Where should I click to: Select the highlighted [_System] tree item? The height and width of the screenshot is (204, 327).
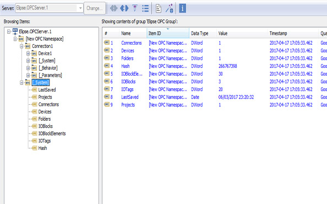[41, 83]
